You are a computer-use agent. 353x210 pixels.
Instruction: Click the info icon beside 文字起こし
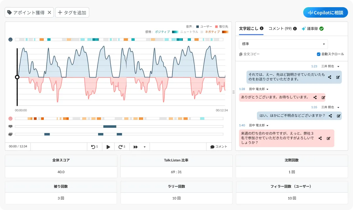[261, 28]
